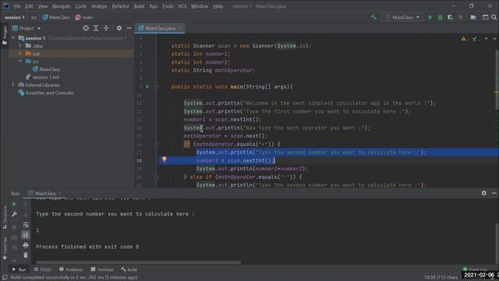The image size is (499, 281).
Task: Toggle soft-wrap in the Run console
Action: coord(26,225)
